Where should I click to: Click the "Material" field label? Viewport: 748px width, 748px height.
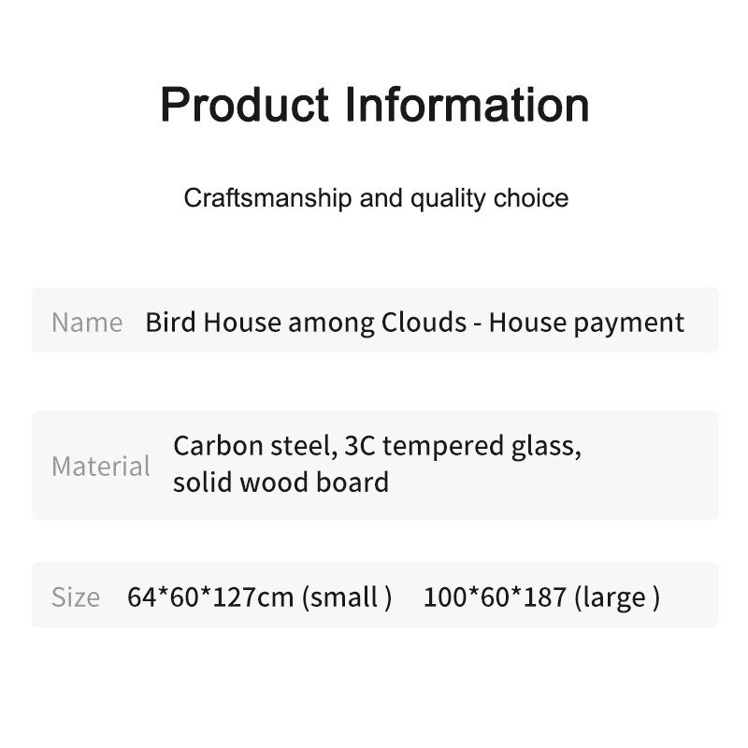click(x=101, y=466)
